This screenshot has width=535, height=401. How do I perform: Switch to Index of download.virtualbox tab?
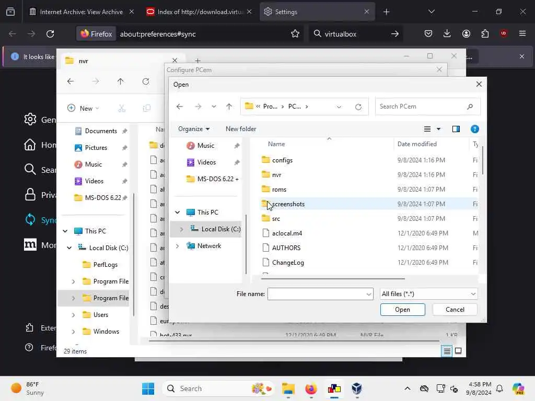click(199, 12)
